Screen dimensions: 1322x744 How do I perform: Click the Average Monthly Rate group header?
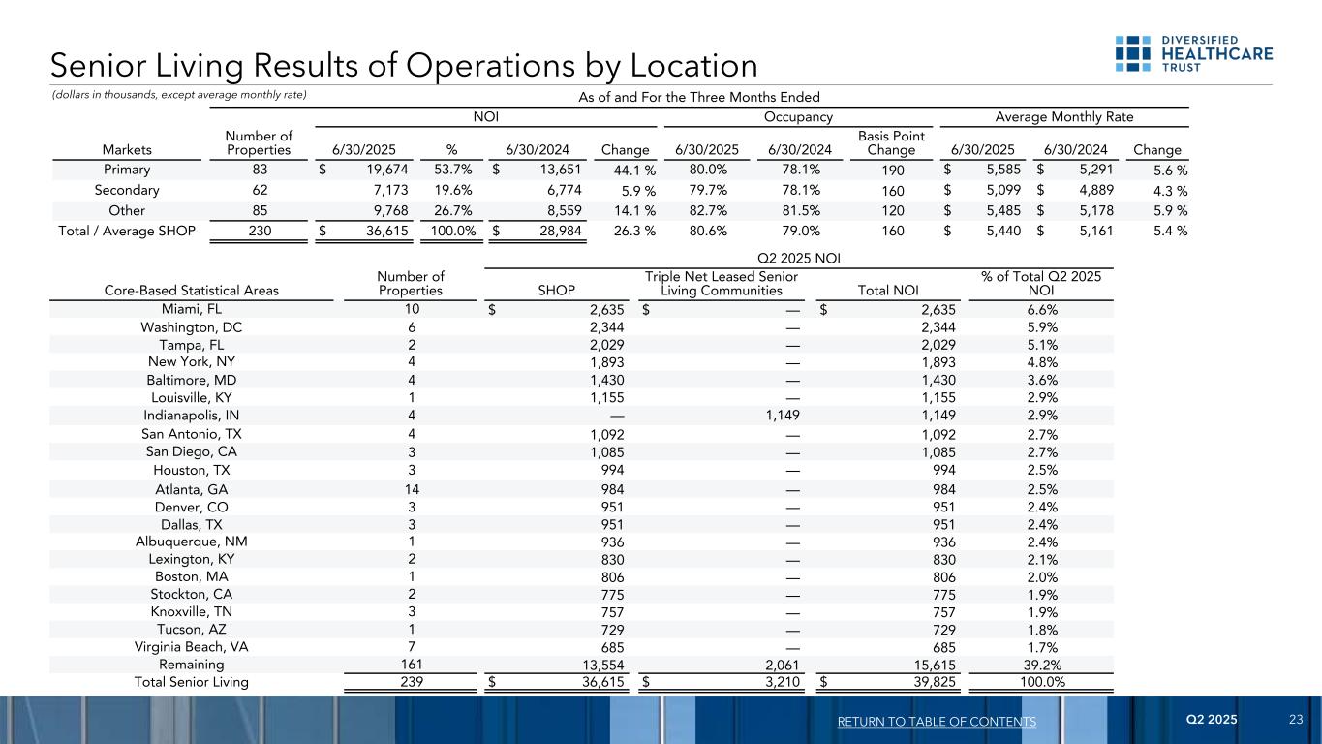click(x=1064, y=117)
